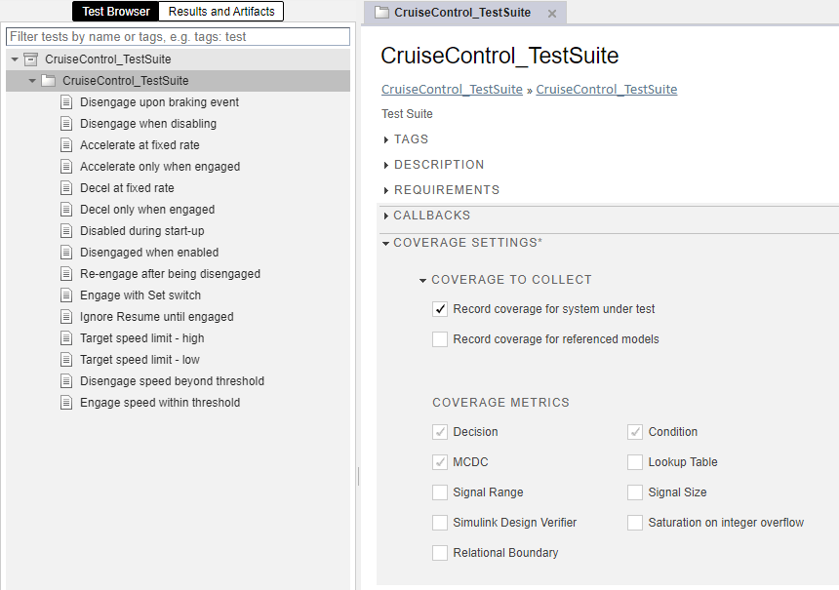
Task: Click the icon beside Target speed limit - high
Action: point(66,338)
